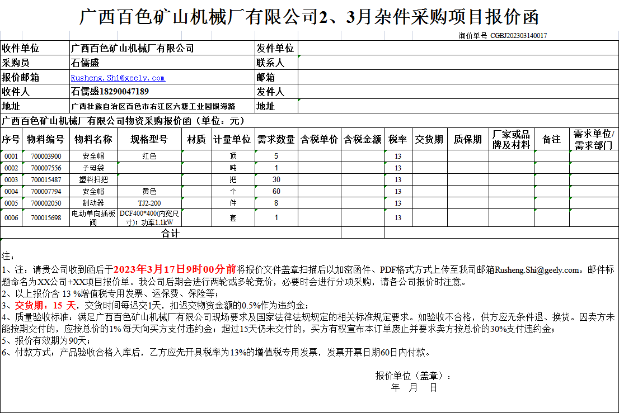Click quantity 8 in row 0005
This screenshot has height=413, width=619.
point(276,203)
